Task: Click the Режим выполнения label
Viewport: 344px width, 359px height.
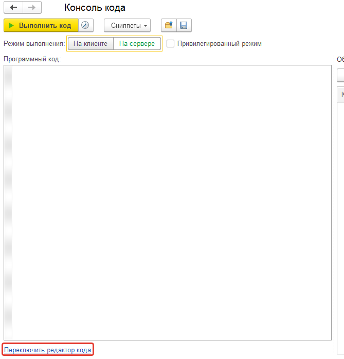Action: (34, 43)
